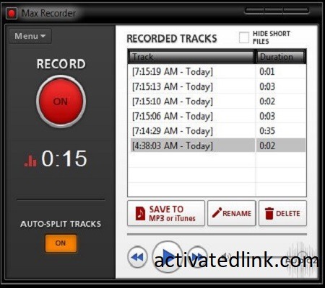
Task: Click the trash can Delete icon
Action: click(x=269, y=213)
